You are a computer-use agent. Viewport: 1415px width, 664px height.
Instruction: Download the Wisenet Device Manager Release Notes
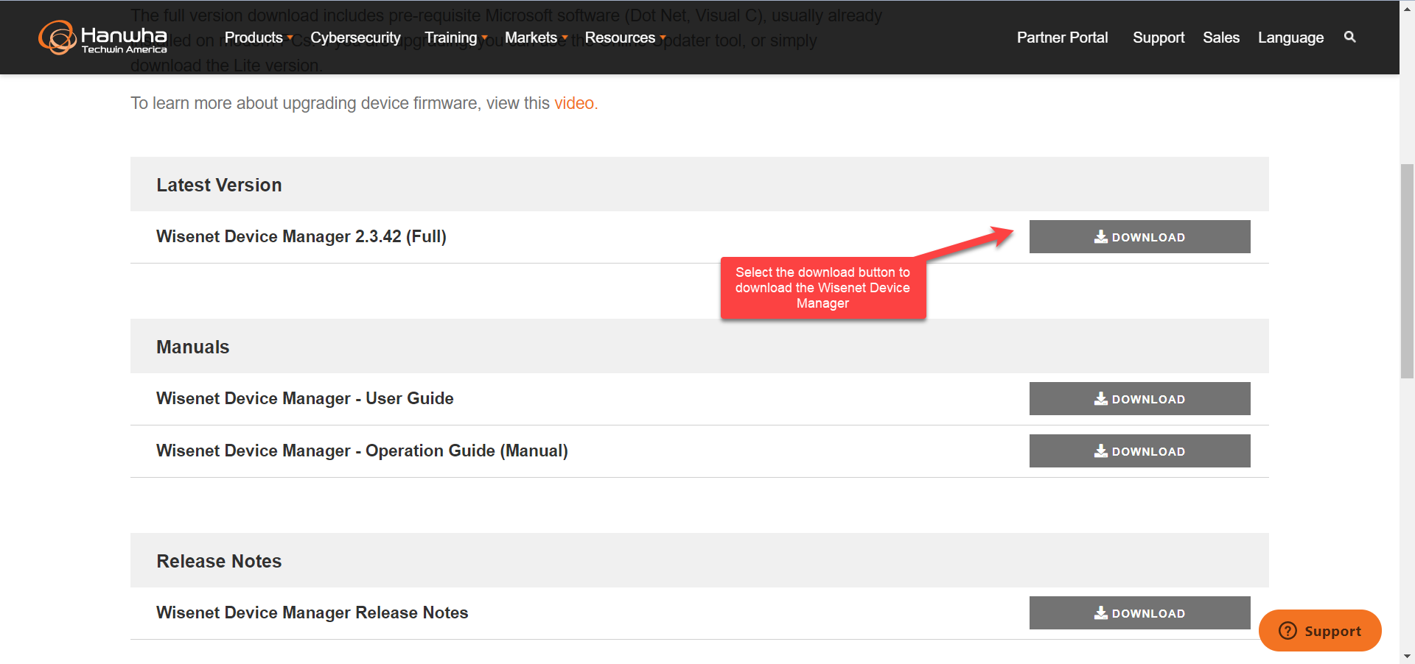1139,613
